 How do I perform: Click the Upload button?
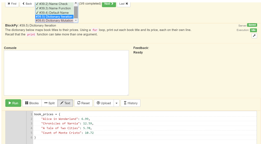click(x=104, y=103)
